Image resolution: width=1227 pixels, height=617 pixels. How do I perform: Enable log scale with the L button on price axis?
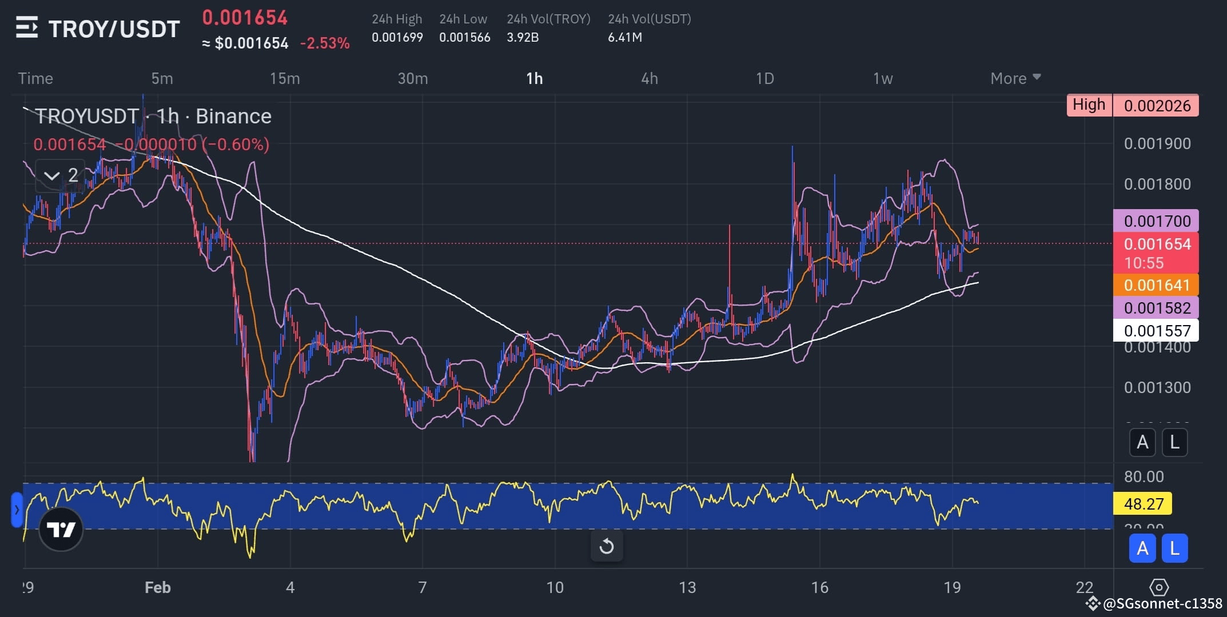[1176, 442]
